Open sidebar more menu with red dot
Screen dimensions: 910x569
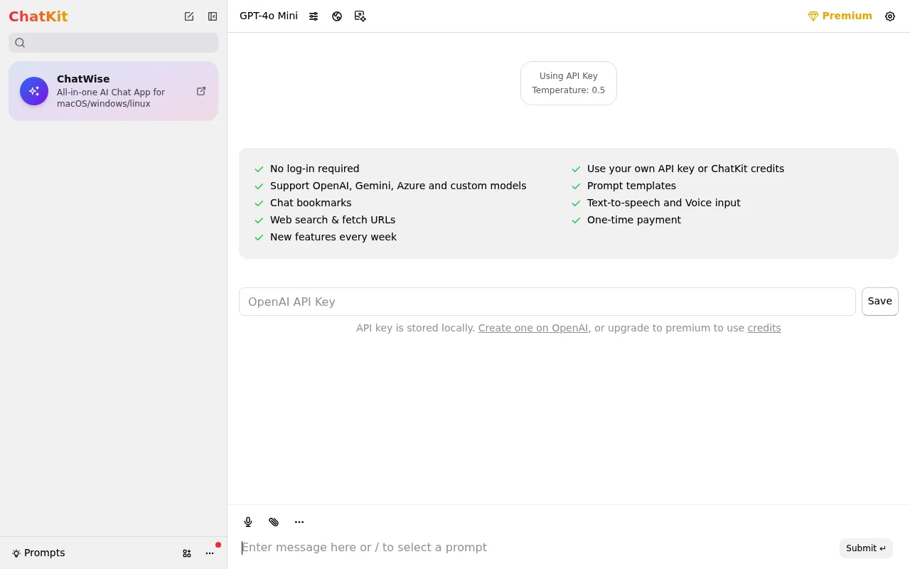pyautogui.click(x=210, y=553)
